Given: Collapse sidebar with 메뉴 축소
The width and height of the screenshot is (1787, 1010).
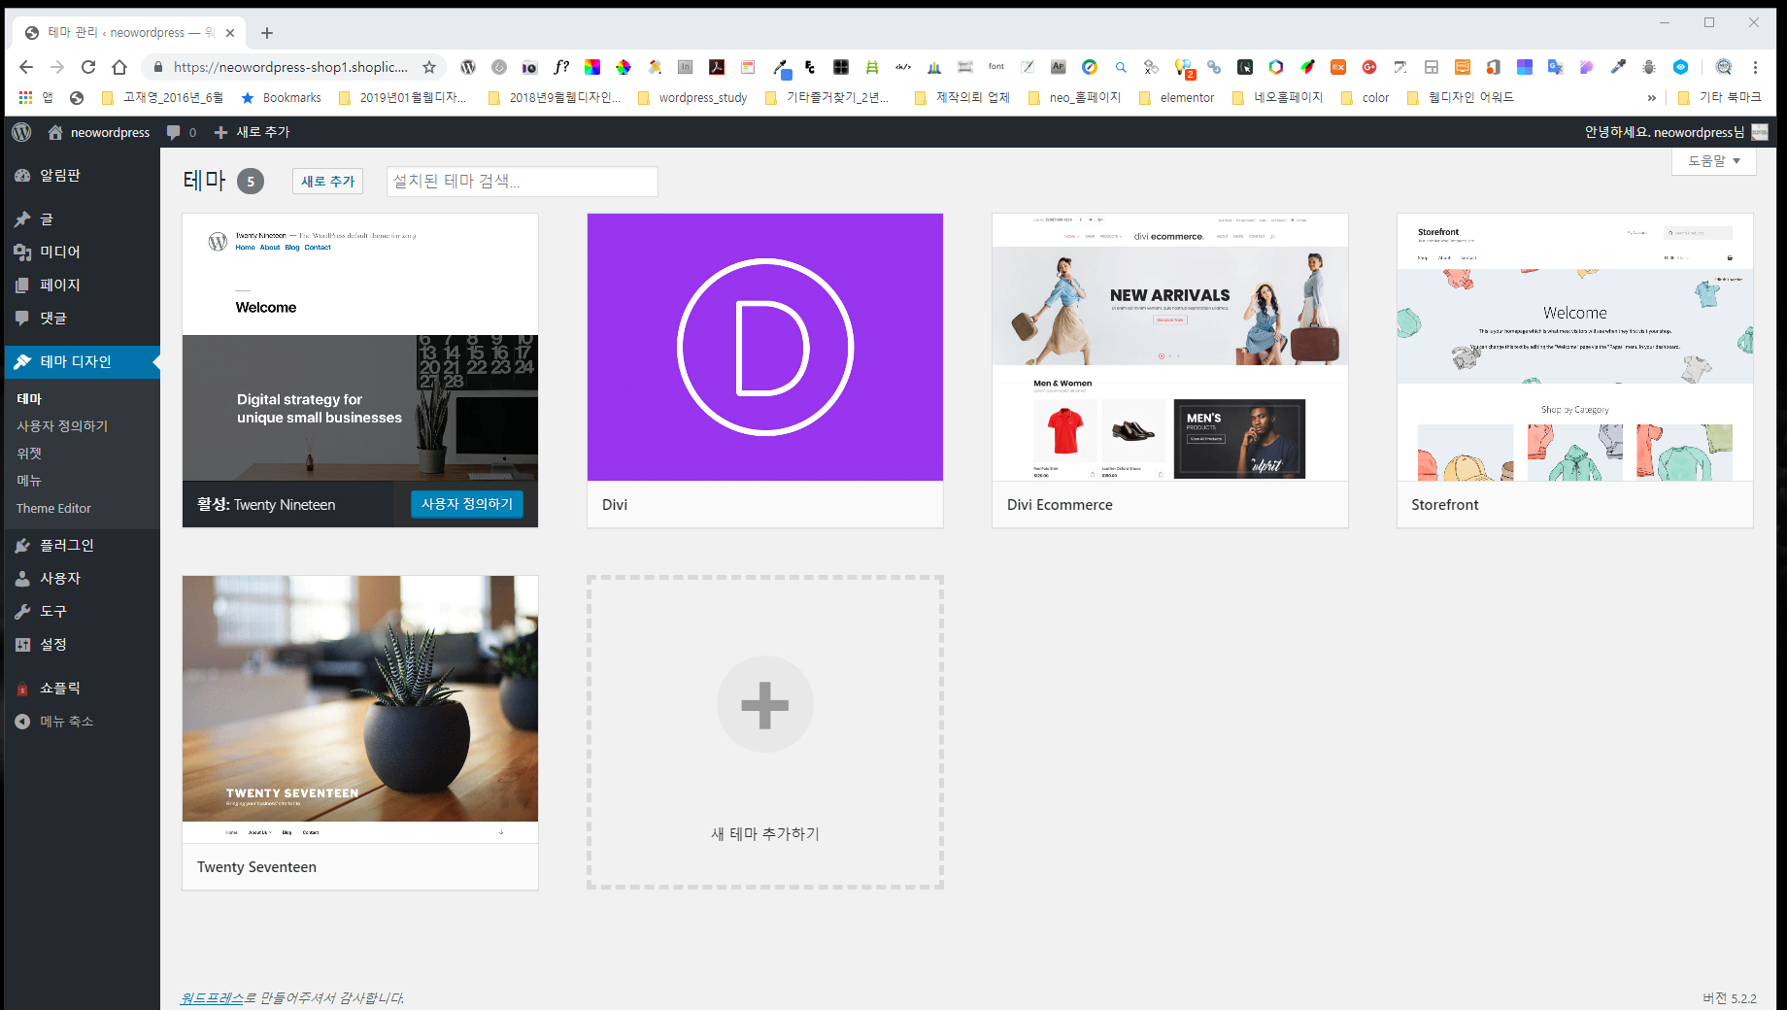Looking at the screenshot, I should click(x=66, y=721).
